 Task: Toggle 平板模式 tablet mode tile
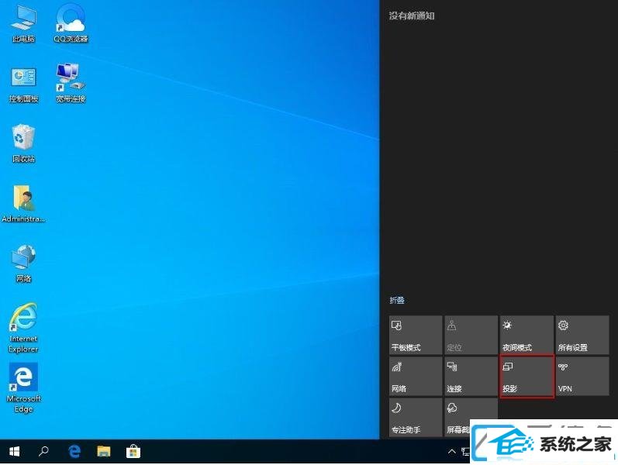(416, 335)
